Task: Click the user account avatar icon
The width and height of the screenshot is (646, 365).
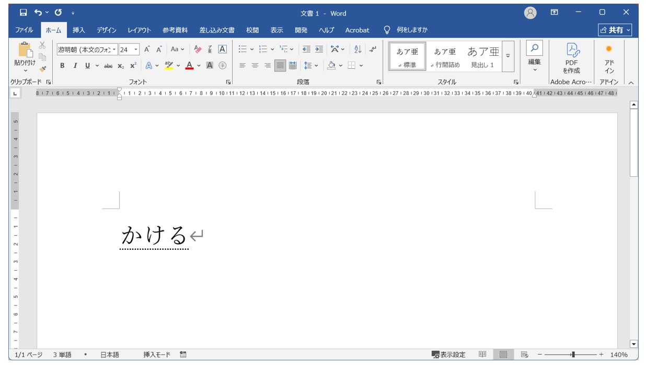Action: pyautogui.click(x=530, y=13)
